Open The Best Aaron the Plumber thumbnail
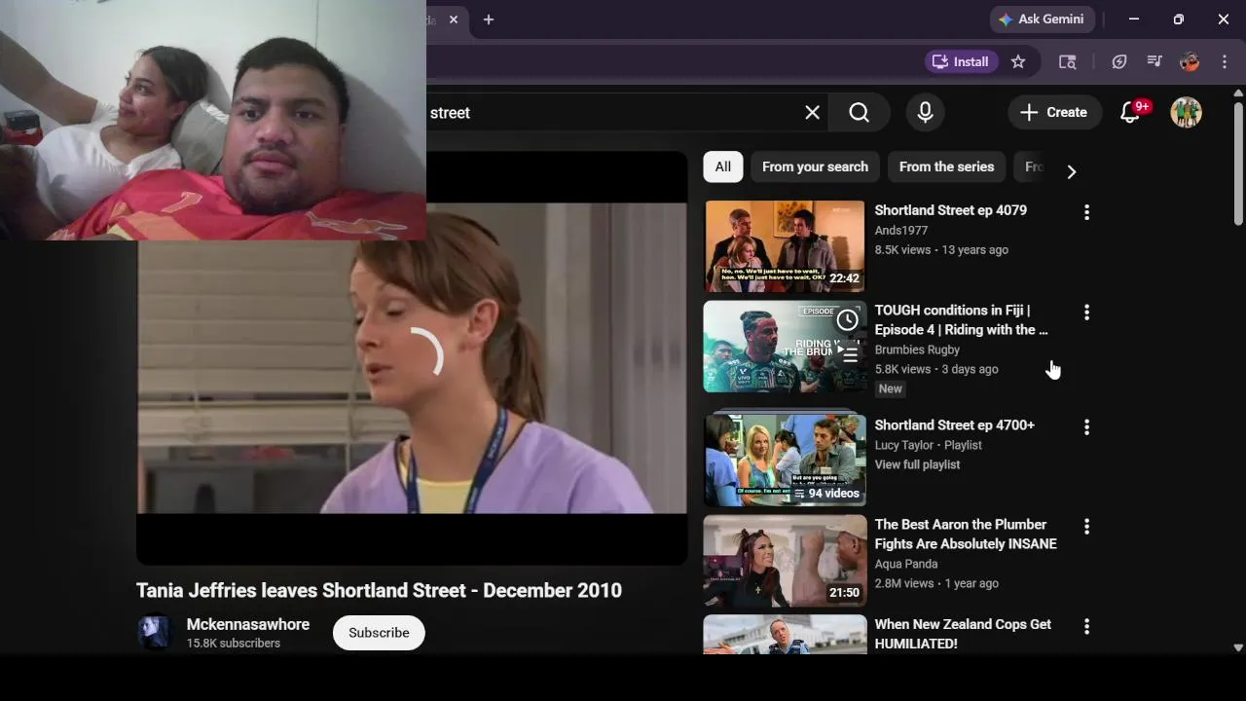 (785, 561)
